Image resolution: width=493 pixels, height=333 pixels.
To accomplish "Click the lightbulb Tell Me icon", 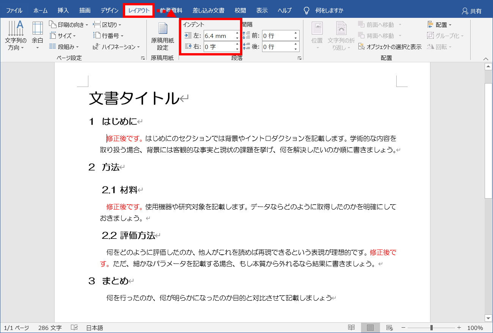I will tap(306, 11).
